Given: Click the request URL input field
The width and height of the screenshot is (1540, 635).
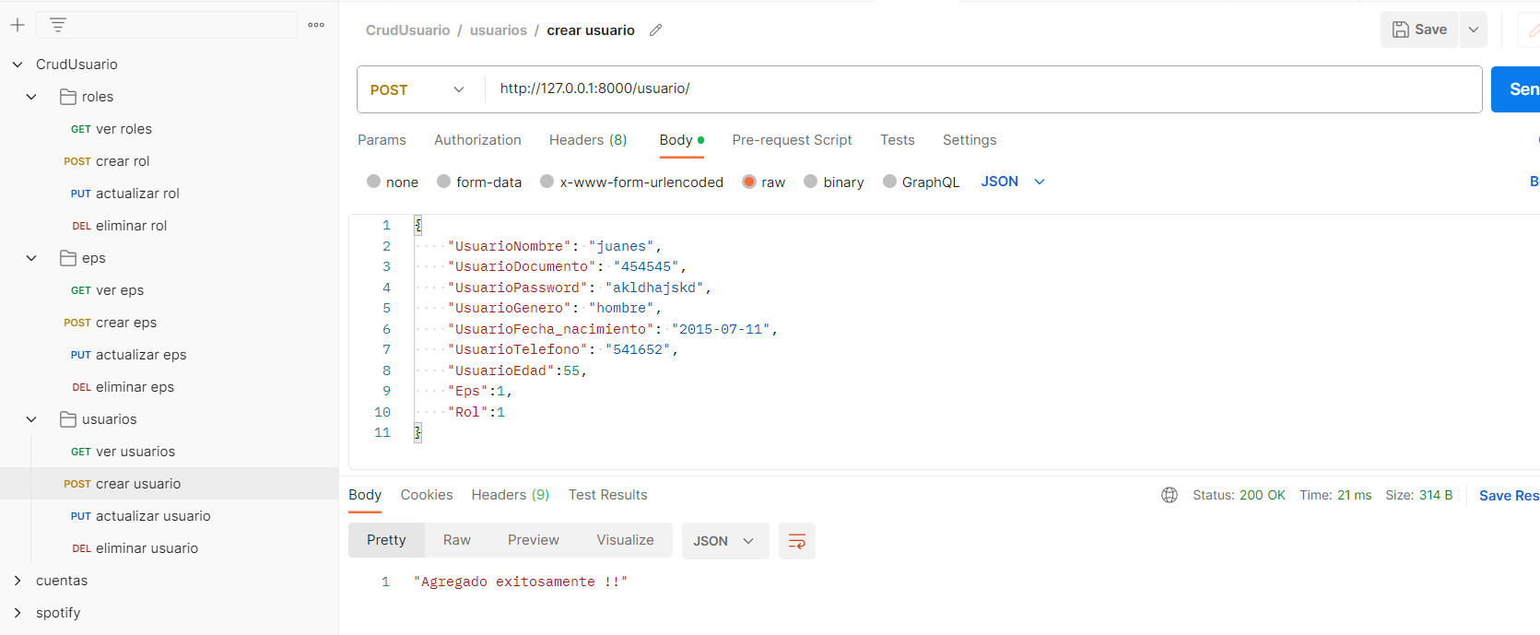Looking at the screenshot, I should pos(983,89).
